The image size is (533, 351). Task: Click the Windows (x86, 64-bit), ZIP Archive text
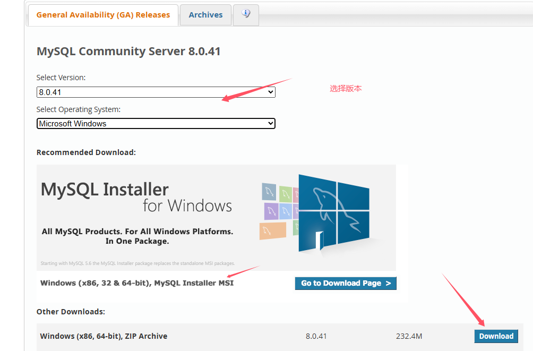coord(104,336)
